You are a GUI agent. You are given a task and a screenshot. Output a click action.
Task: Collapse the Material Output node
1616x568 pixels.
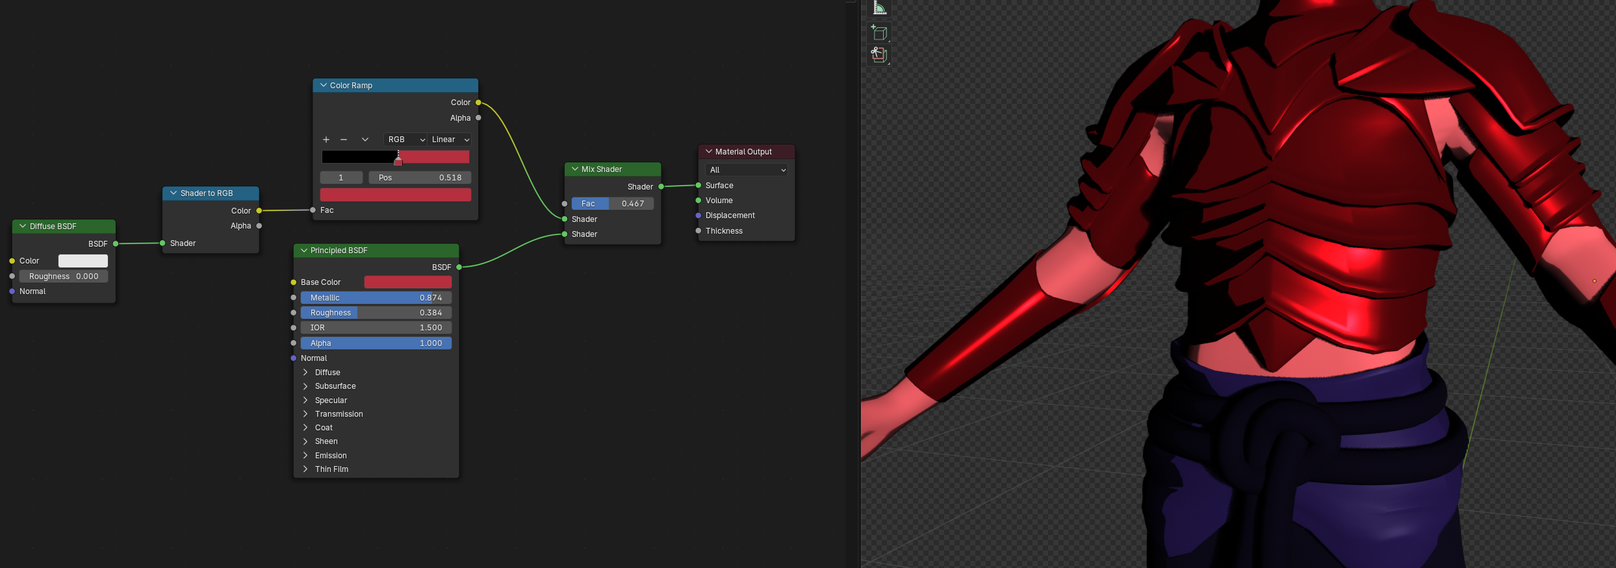(x=709, y=151)
